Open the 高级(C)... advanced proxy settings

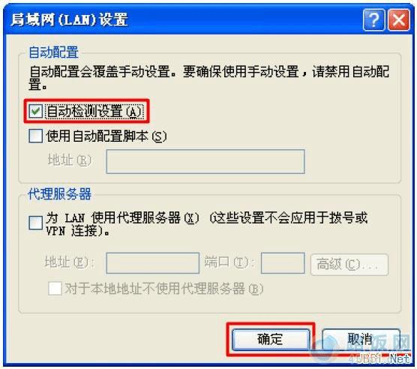(349, 265)
